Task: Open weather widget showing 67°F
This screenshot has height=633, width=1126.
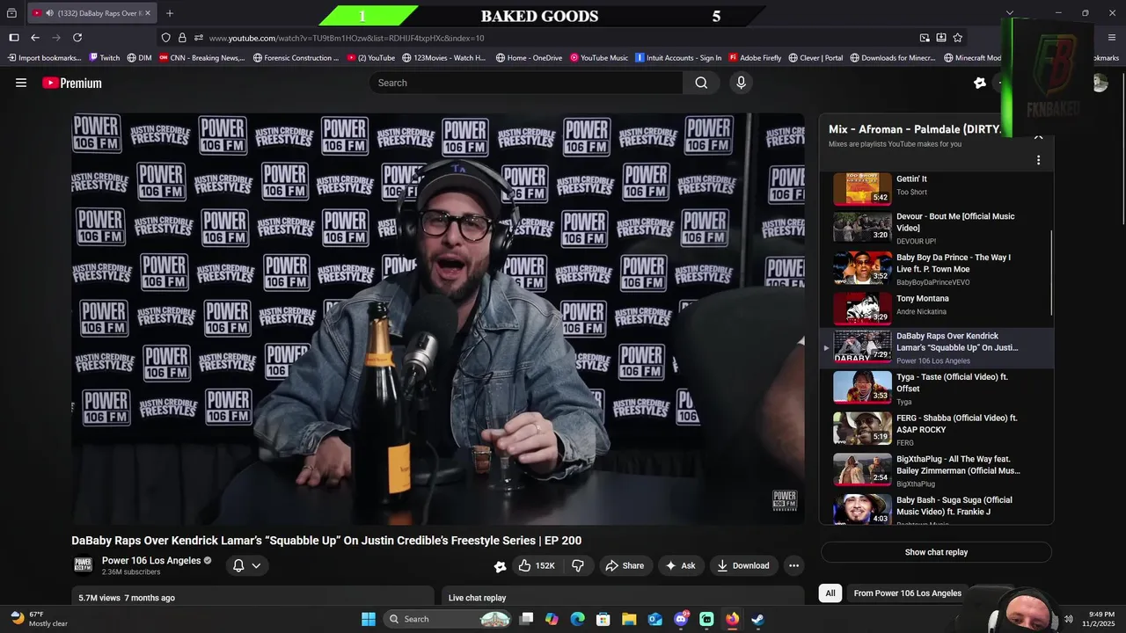Action: 40,619
